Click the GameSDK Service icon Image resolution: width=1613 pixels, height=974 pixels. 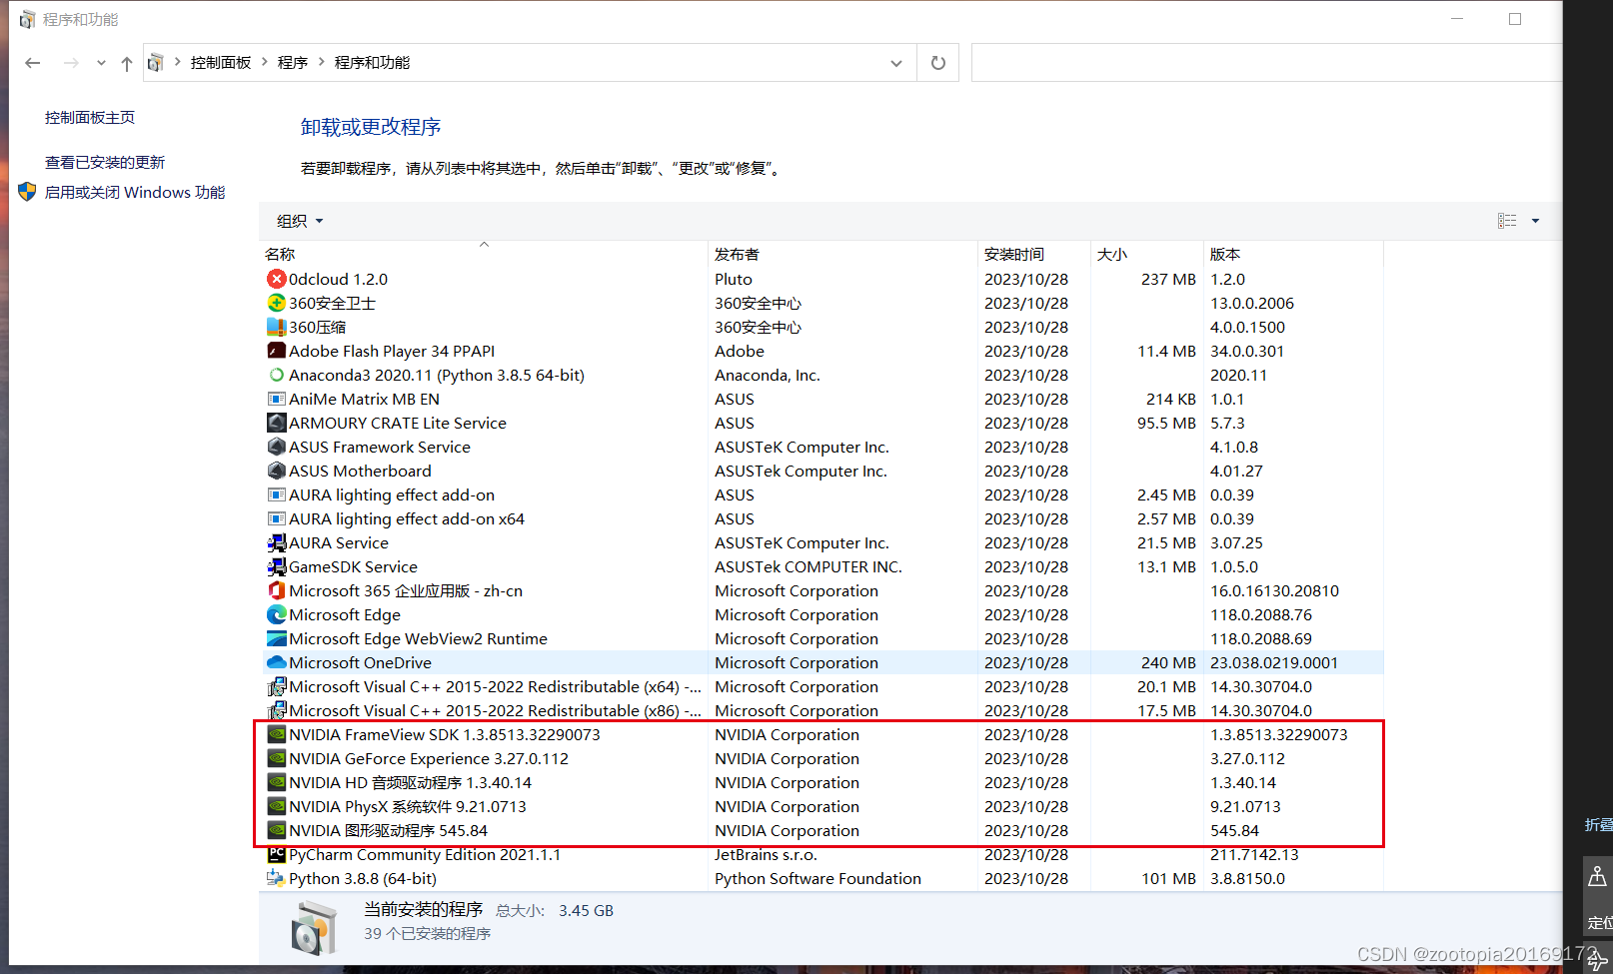(x=277, y=566)
